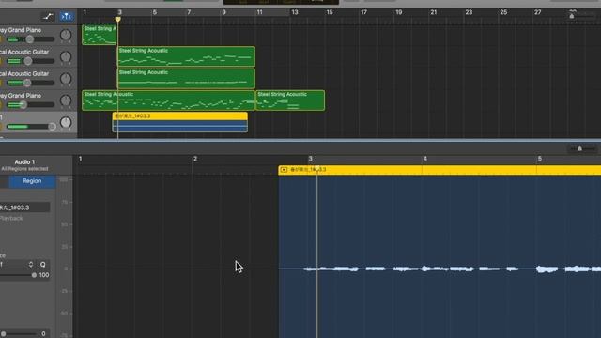Click the Q quantize button

pyautogui.click(x=43, y=265)
